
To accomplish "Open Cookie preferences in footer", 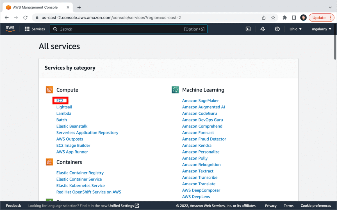I will pyautogui.click(x=316, y=206).
